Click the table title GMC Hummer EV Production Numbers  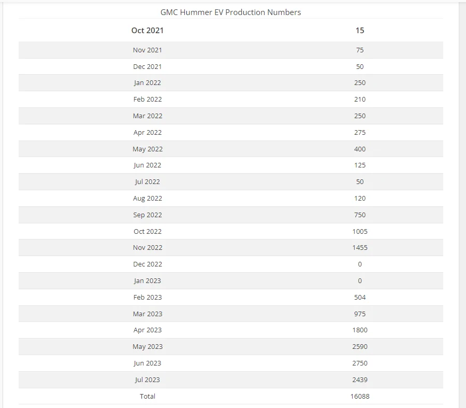(x=230, y=12)
